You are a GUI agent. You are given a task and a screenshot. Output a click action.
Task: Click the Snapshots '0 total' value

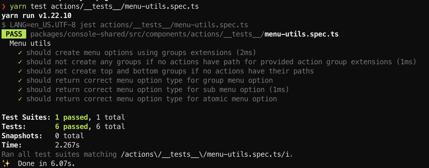click(x=69, y=136)
